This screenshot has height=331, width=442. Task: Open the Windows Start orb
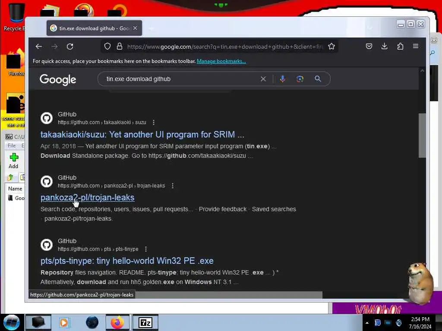click(12, 322)
